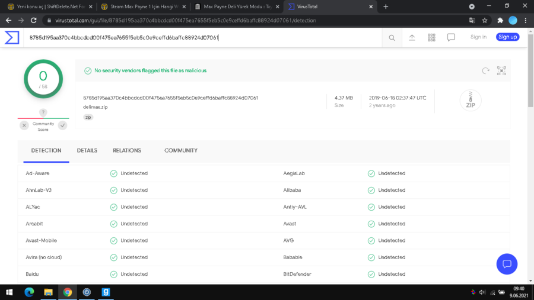Open the apps grid icon

click(431, 37)
